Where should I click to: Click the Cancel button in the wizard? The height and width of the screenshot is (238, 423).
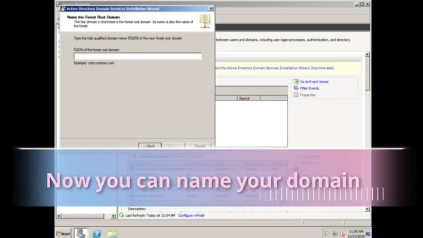click(200, 145)
